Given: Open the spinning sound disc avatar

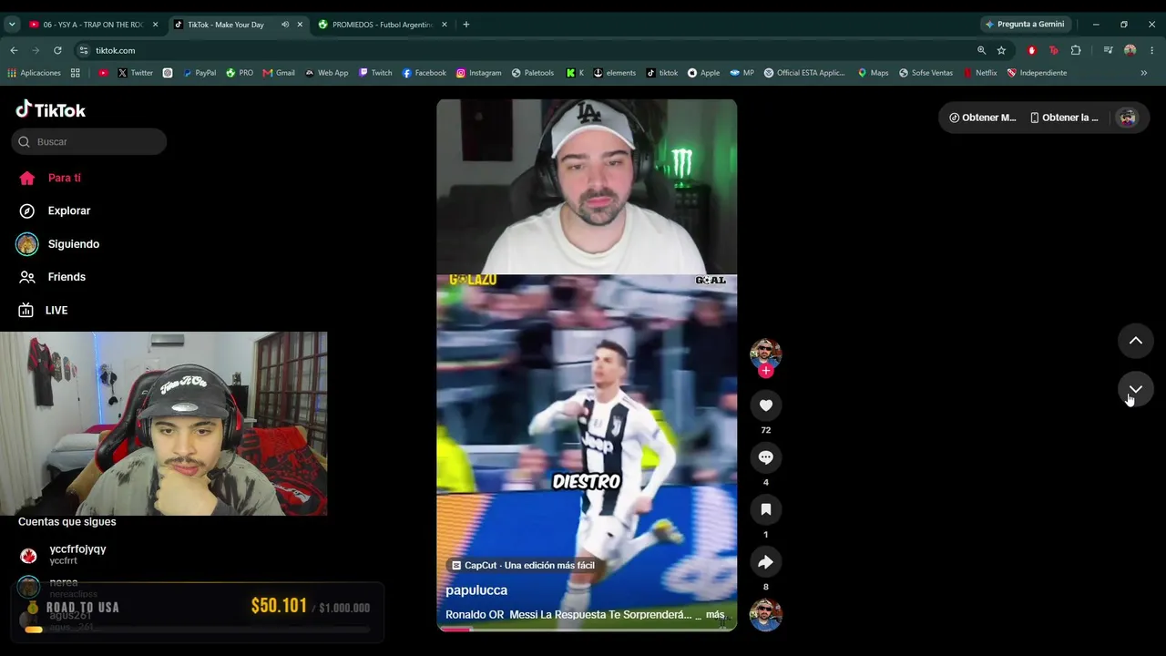Looking at the screenshot, I should click(x=765, y=615).
